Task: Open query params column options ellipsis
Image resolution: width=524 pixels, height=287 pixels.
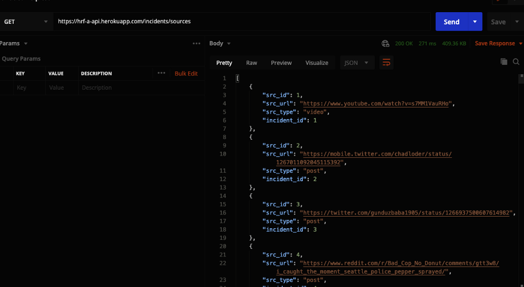Action: pos(161,73)
